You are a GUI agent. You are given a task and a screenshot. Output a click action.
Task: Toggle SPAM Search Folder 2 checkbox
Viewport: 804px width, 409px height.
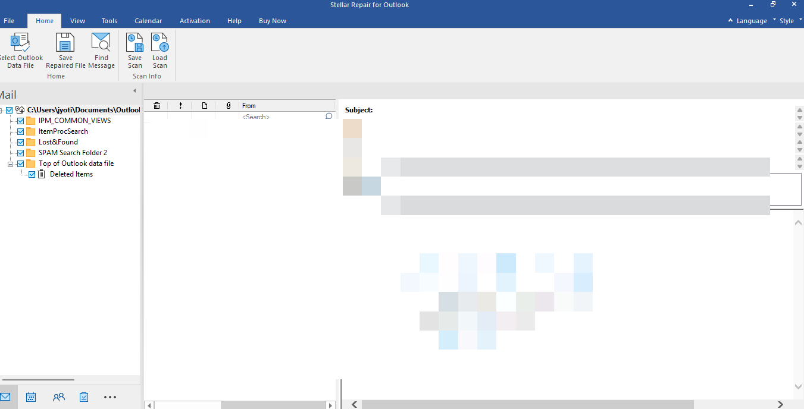(x=21, y=153)
